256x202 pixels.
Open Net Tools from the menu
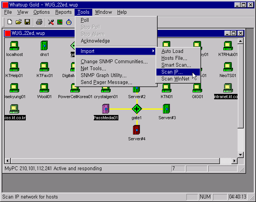coord(116,69)
